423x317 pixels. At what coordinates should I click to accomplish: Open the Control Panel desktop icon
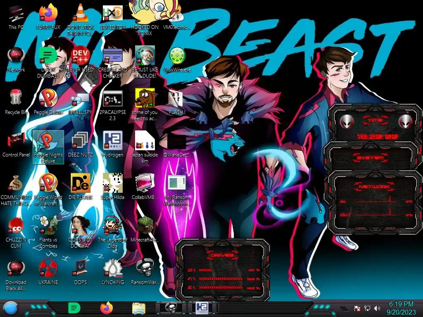click(16, 144)
